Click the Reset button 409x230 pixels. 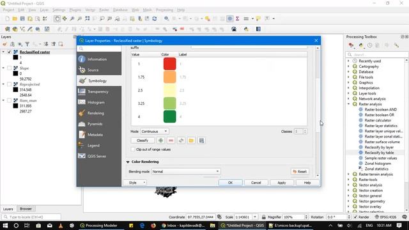tap(300, 172)
